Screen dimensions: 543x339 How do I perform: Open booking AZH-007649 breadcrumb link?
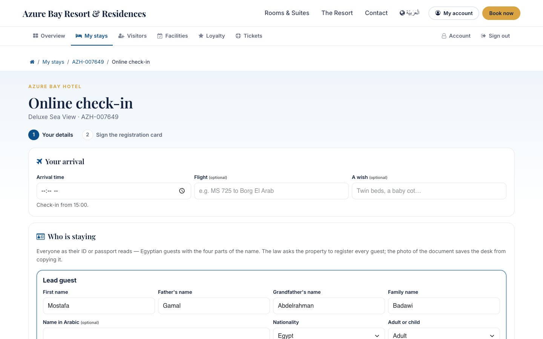point(88,62)
